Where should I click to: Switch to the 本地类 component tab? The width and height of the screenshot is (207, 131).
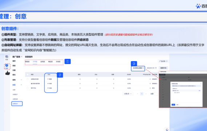coord(58,61)
